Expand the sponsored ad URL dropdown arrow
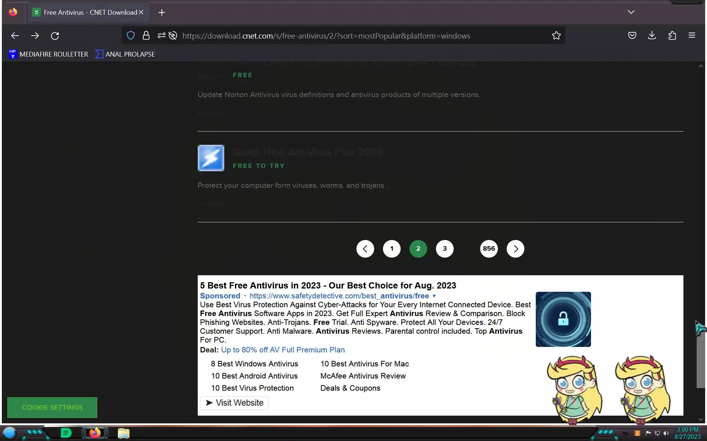 point(434,296)
